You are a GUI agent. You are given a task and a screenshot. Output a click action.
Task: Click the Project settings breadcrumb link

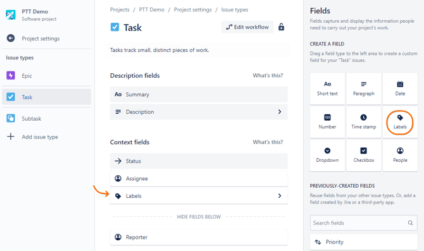[x=192, y=9]
